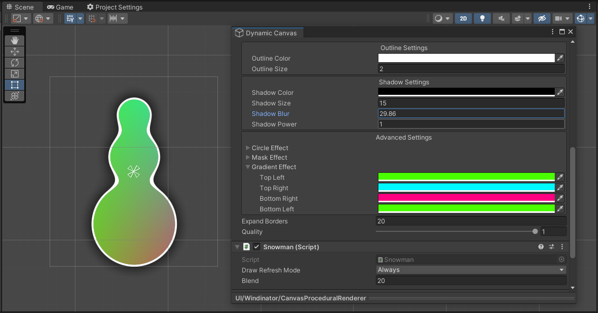Select the Rotate tool
The height and width of the screenshot is (313, 598).
14,63
